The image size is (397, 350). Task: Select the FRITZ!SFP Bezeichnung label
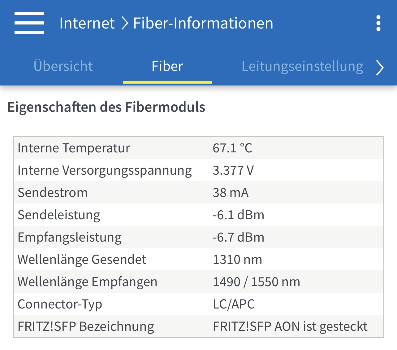tap(86, 326)
